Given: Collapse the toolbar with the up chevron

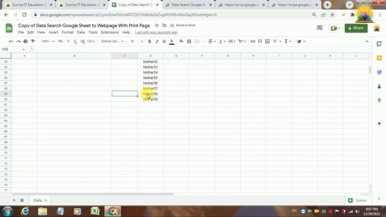Looking at the screenshot, I should pyautogui.click(x=367, y=42).
